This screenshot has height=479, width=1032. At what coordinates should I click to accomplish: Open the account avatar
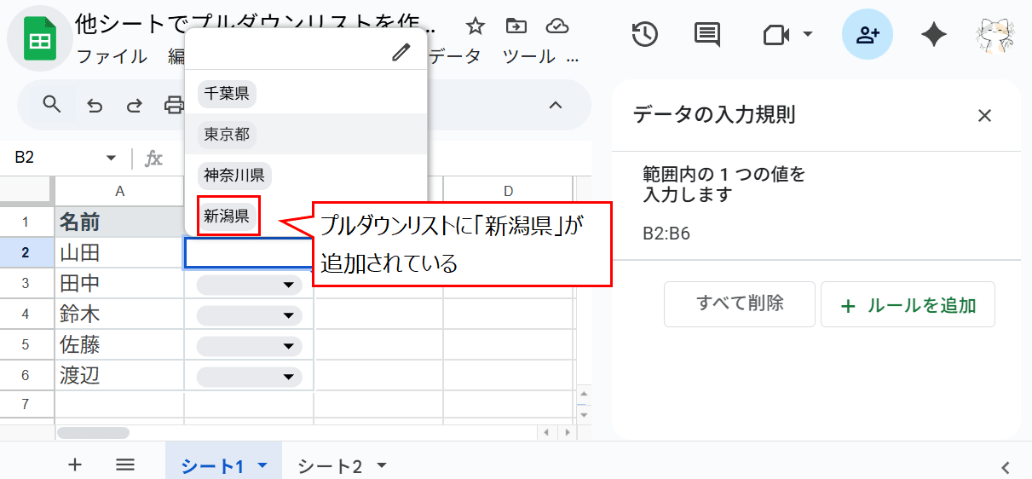[x=997, y=35]
